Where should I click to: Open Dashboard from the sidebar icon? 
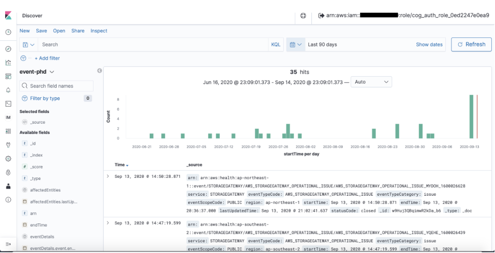click(8, 77)
